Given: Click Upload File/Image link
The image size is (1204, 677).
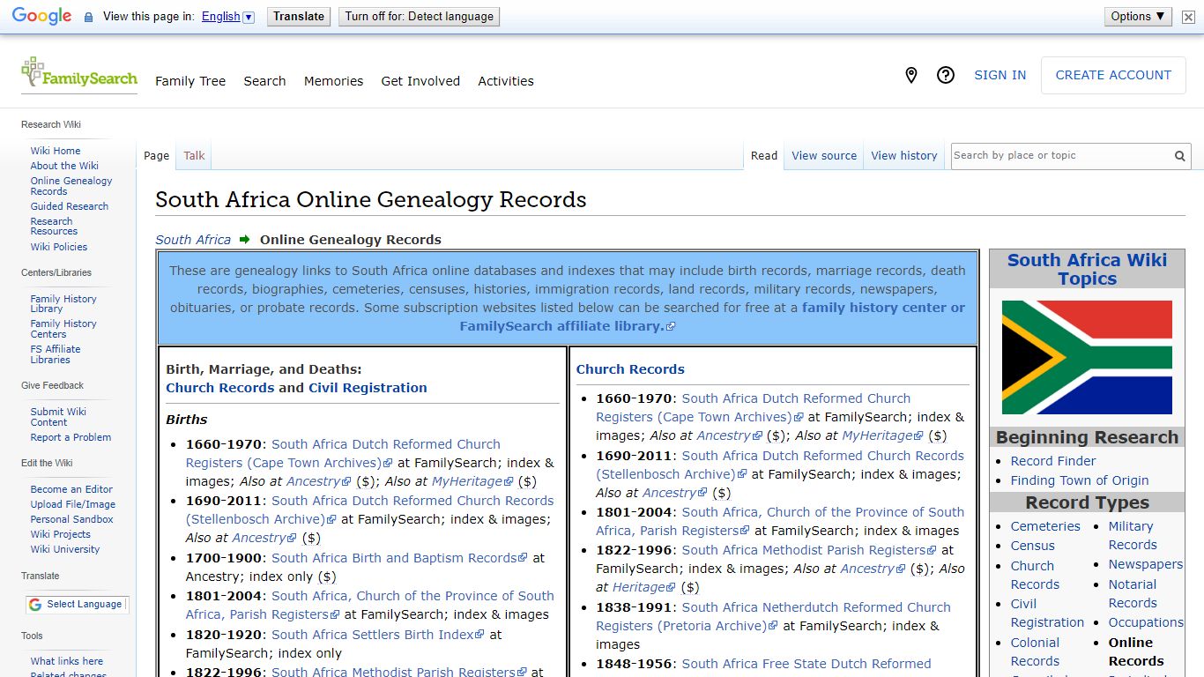Looking at the screenshot, I should tap(73, 504).
